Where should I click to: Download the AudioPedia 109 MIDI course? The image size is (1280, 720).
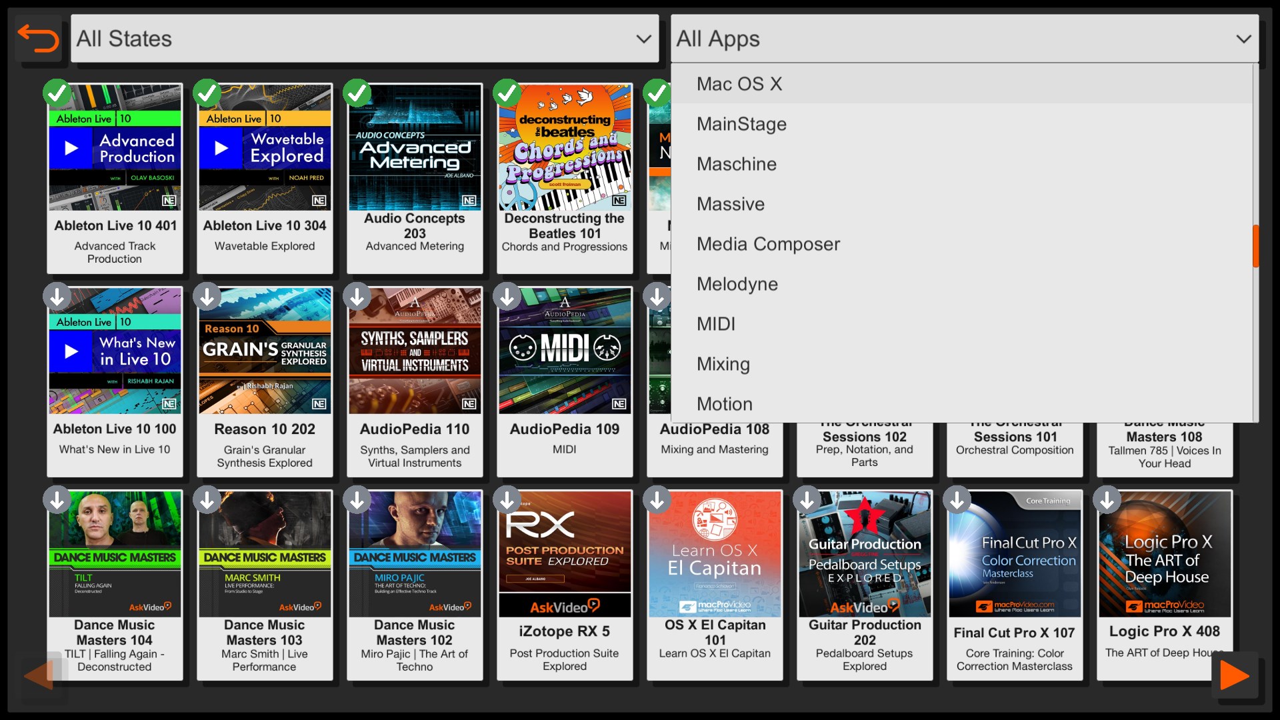tap(507, 297)
